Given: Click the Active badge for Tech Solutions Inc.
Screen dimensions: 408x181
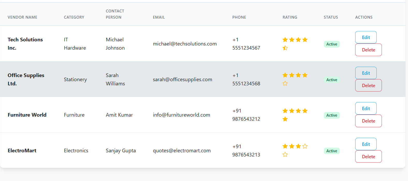Looking at the screenshot, I should (x=331, y=44).
